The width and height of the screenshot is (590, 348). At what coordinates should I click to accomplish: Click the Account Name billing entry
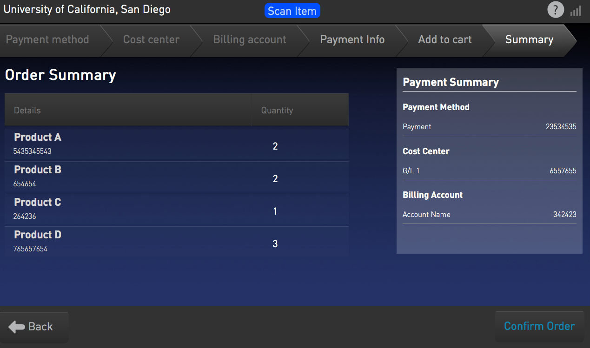[x=426, y=215]
